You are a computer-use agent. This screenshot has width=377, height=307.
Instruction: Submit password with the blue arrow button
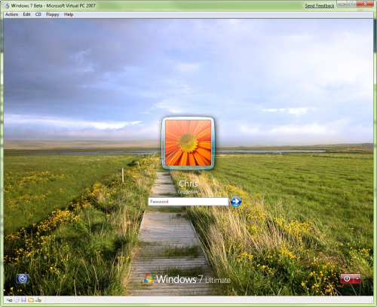point(236,202)
